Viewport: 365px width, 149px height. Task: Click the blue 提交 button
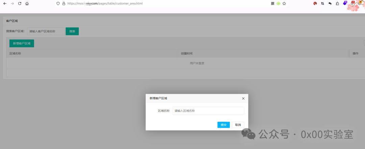224,125
